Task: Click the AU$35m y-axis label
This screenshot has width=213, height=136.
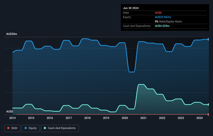Action: tap(12, 34)
